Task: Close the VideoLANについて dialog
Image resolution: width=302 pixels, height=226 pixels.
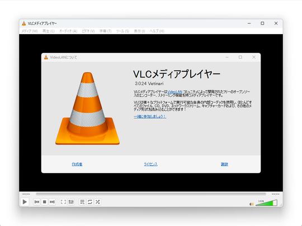Action: tap(254, 57)
